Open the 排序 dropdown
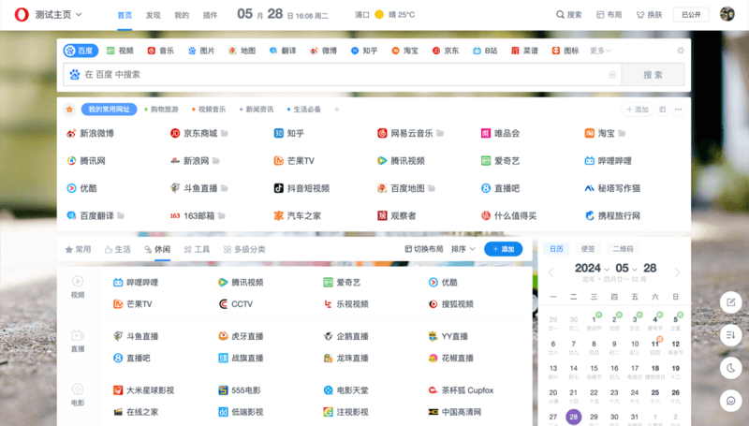The width and height of the screenshot is (749, 426). [x=463, y=249]
